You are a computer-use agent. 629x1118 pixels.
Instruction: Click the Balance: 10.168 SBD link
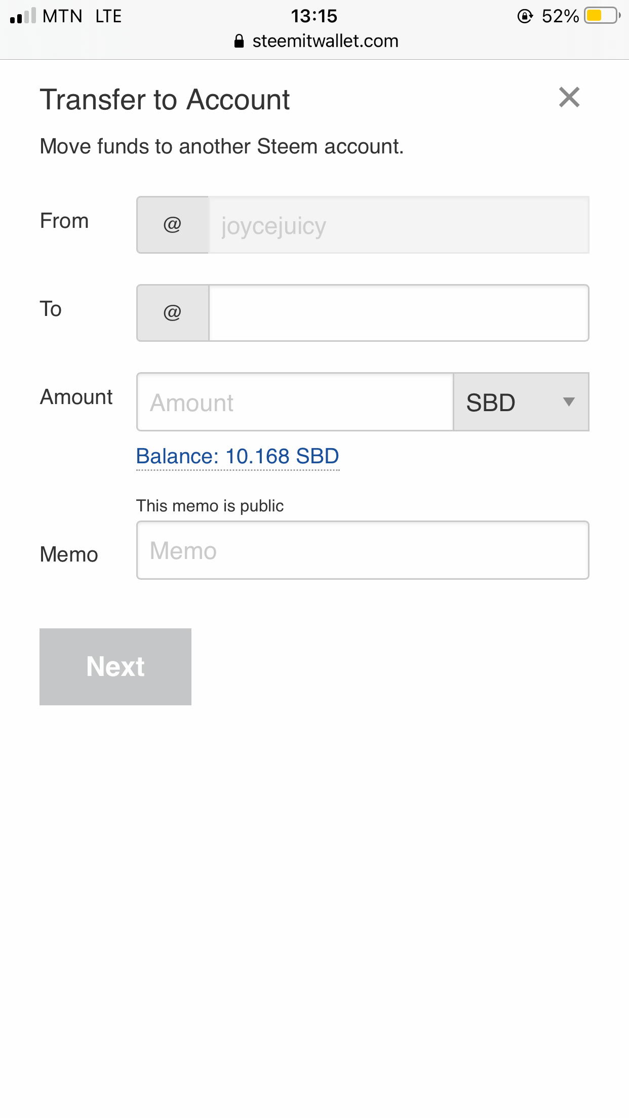point(238,456)
